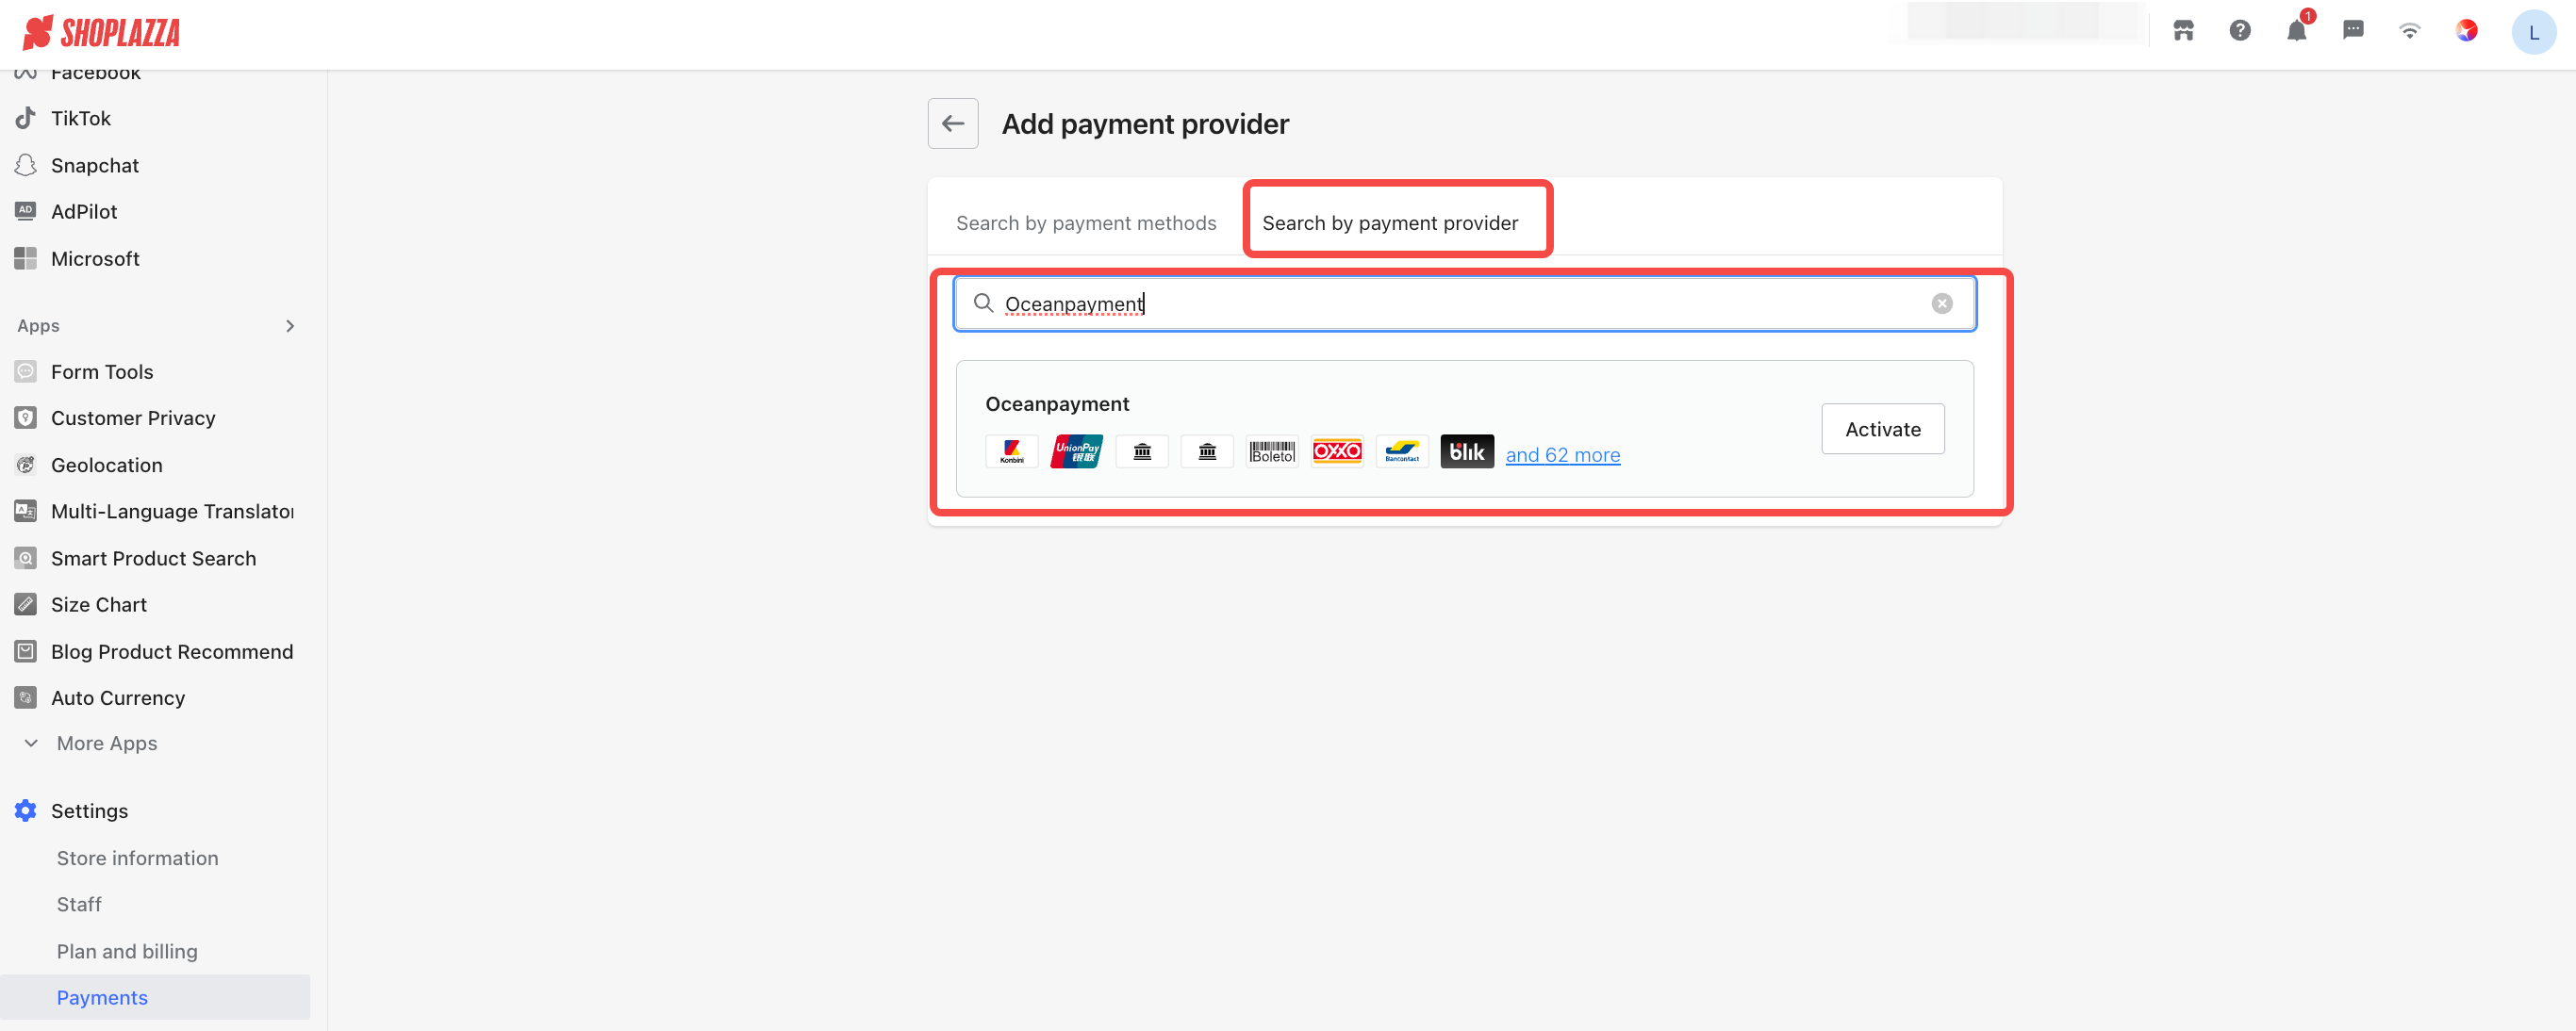
Task: Switch to Search by payment provider tab
Action: 1390,222
